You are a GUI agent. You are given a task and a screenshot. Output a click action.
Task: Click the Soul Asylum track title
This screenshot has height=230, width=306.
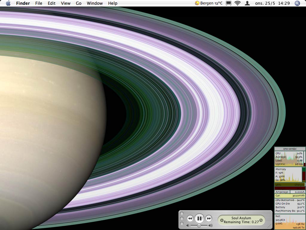click(241, 218)
